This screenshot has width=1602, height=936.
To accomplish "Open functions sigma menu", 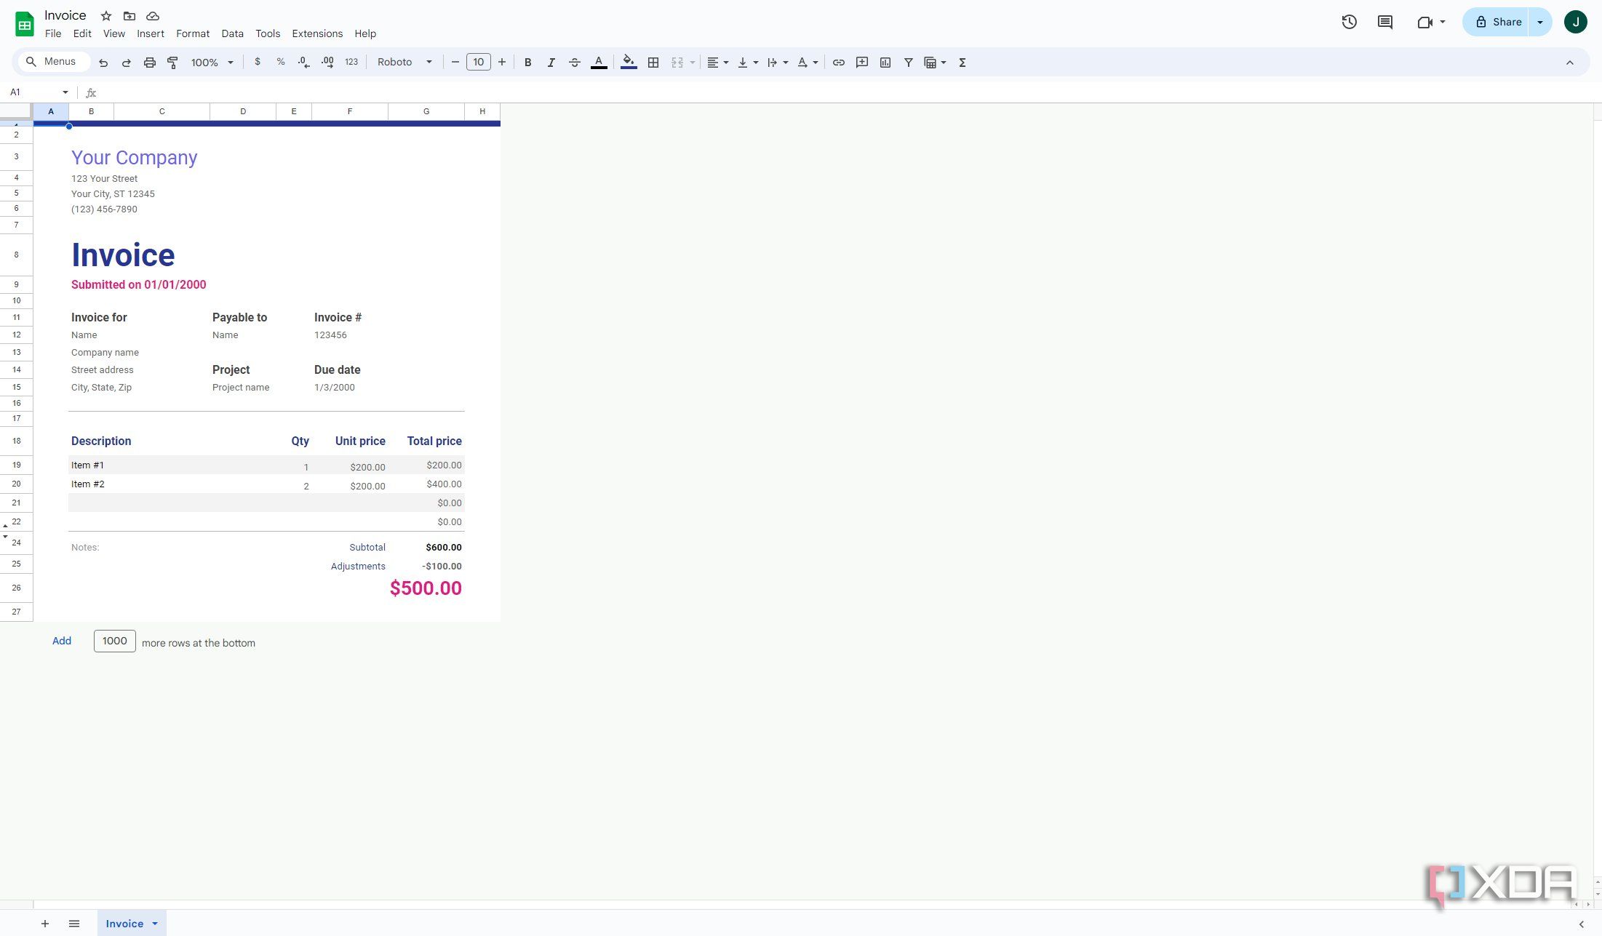I will point(962,63).
